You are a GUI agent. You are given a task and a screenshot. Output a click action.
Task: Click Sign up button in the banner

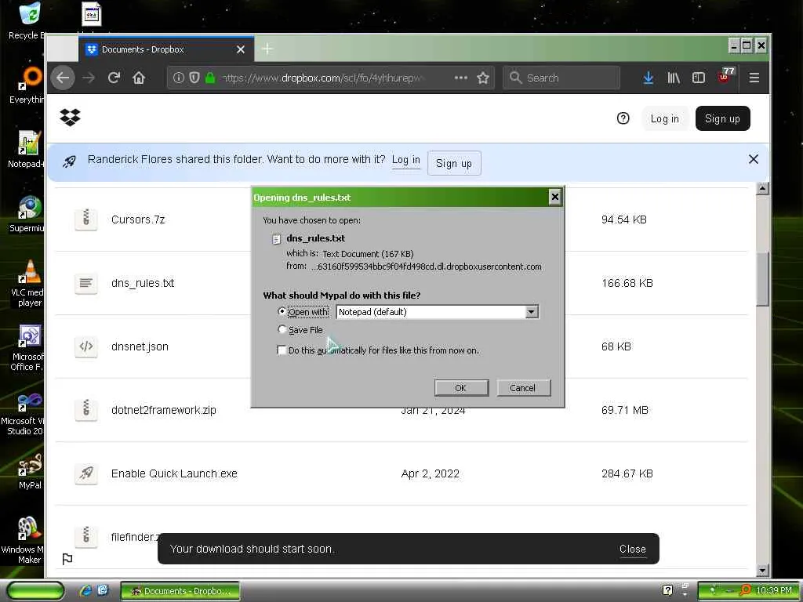click(454, 163)
